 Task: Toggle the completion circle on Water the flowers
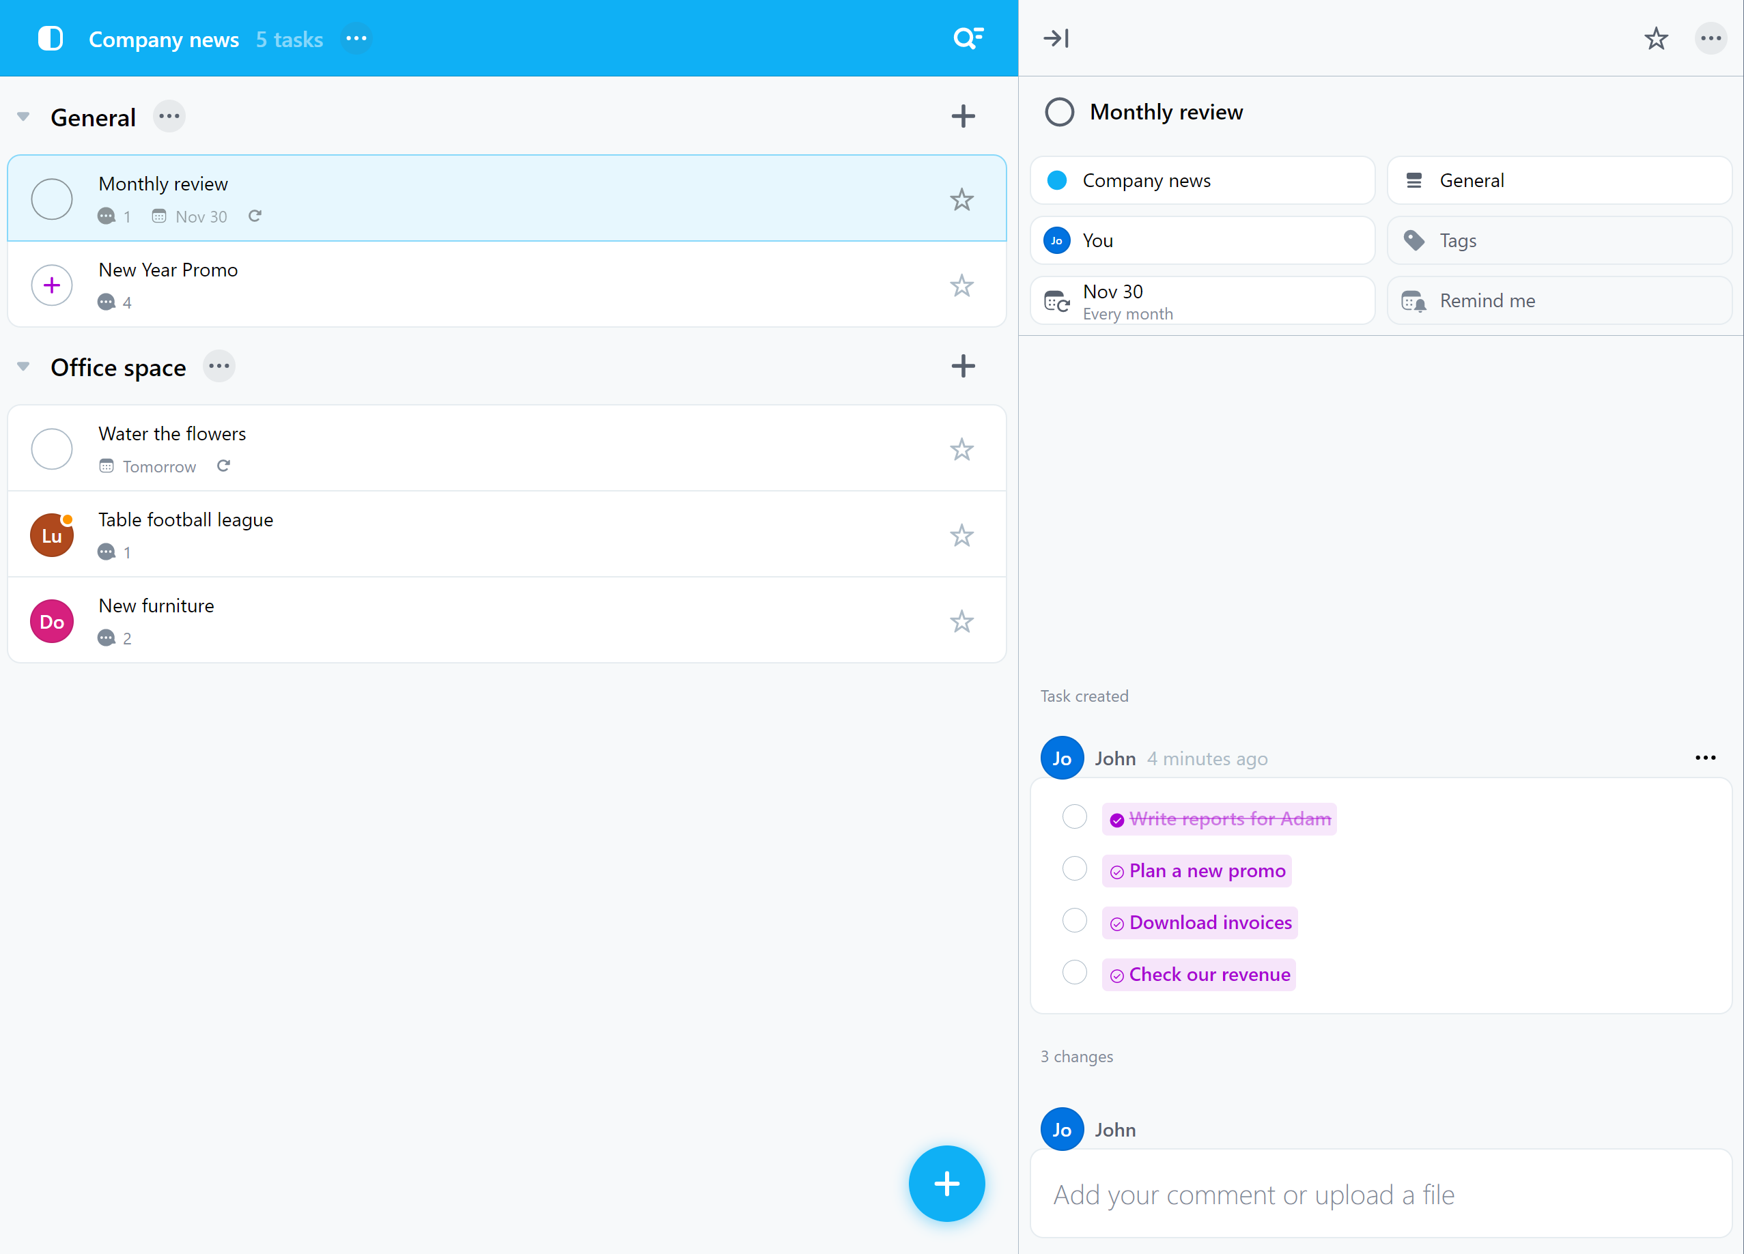click(50, 448)
